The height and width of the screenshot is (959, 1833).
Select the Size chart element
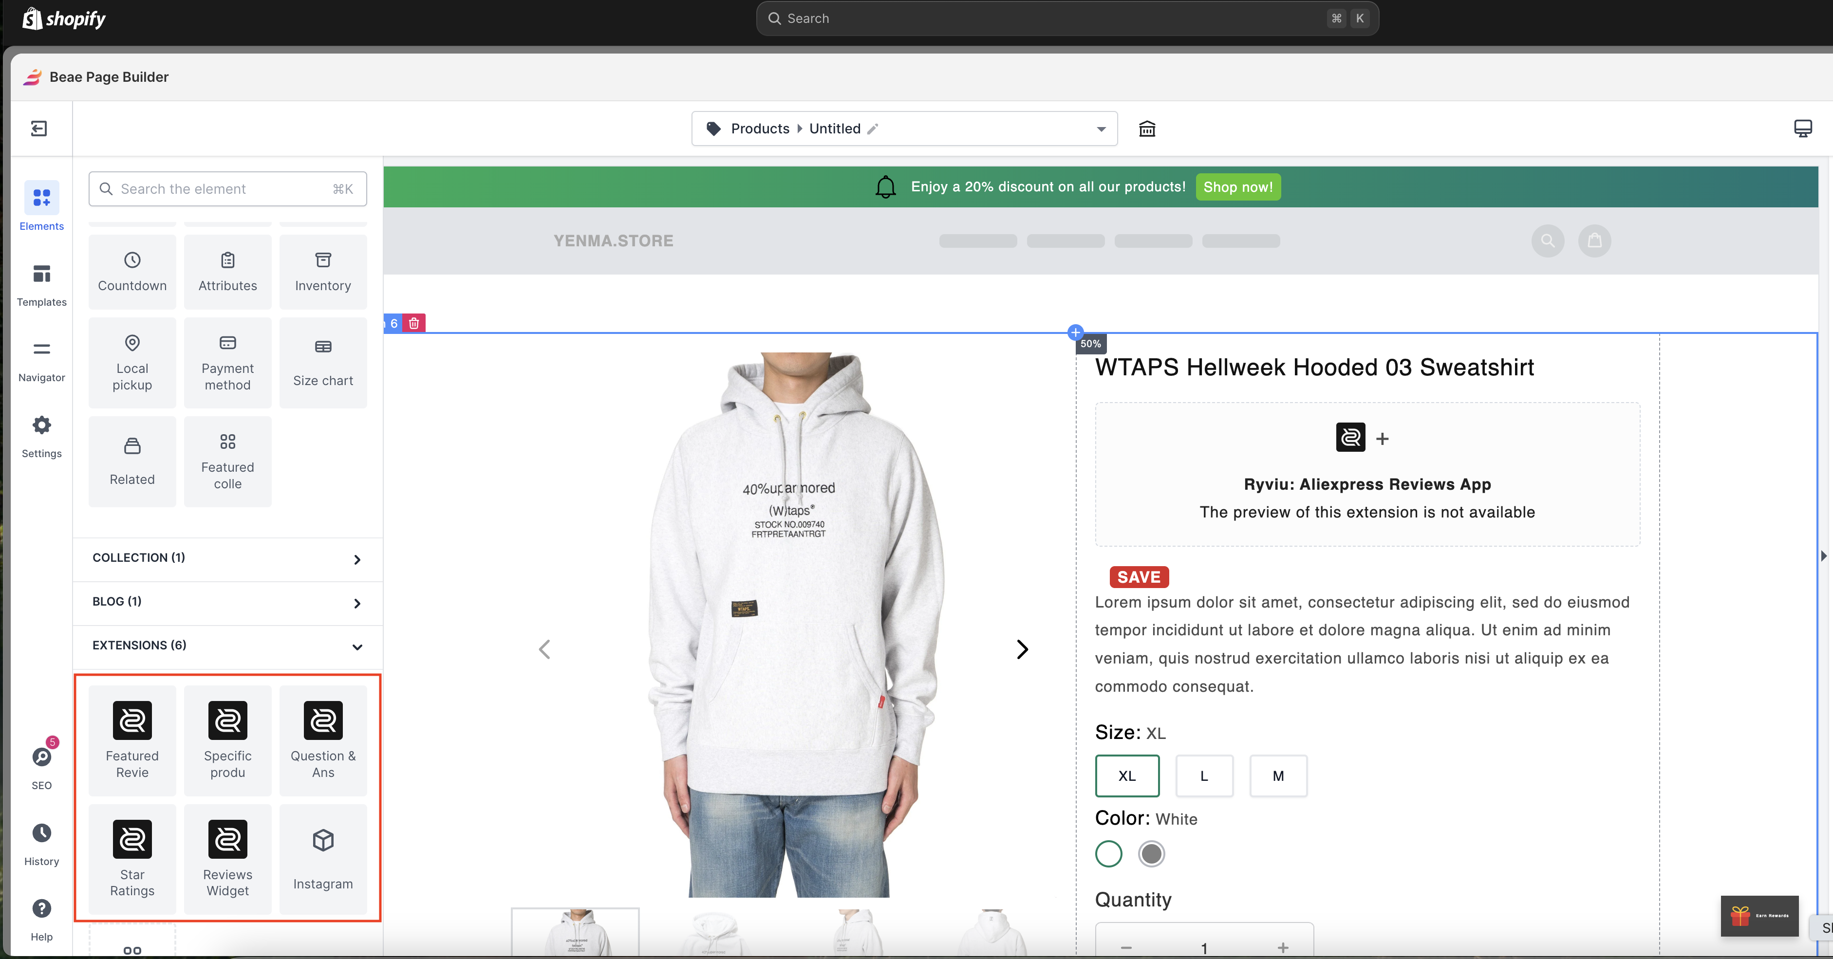coord(323,363)
